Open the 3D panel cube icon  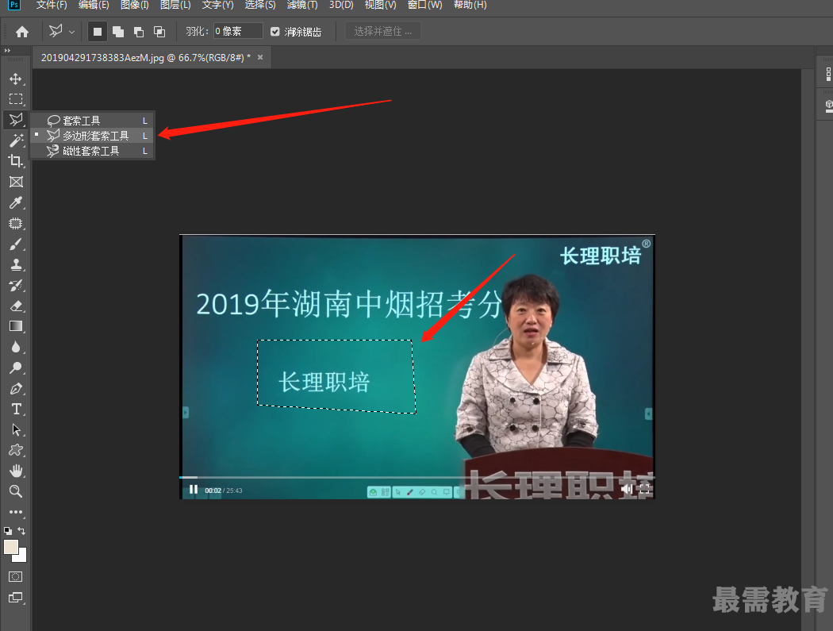point(829,105)
